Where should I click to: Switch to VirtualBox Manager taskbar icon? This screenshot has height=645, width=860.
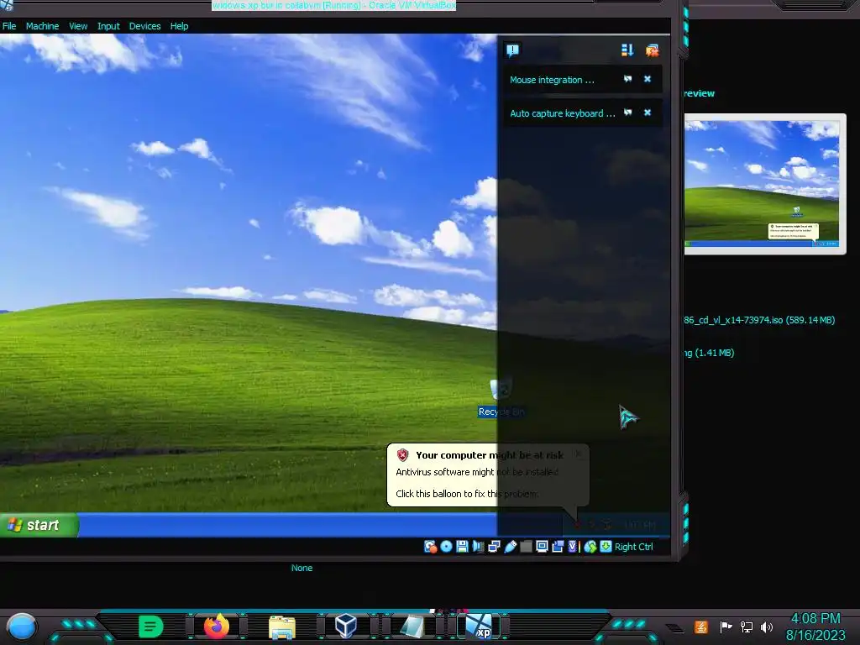[346, 626]
